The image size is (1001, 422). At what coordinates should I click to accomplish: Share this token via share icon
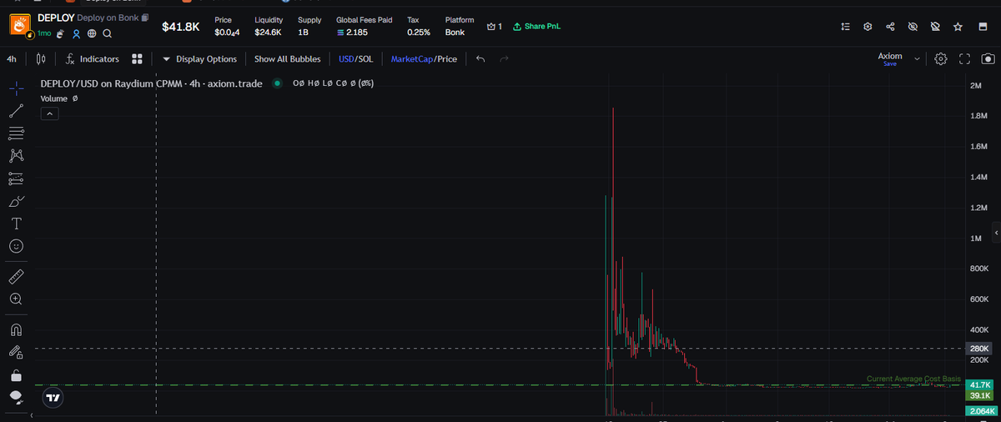click(890, 27)
